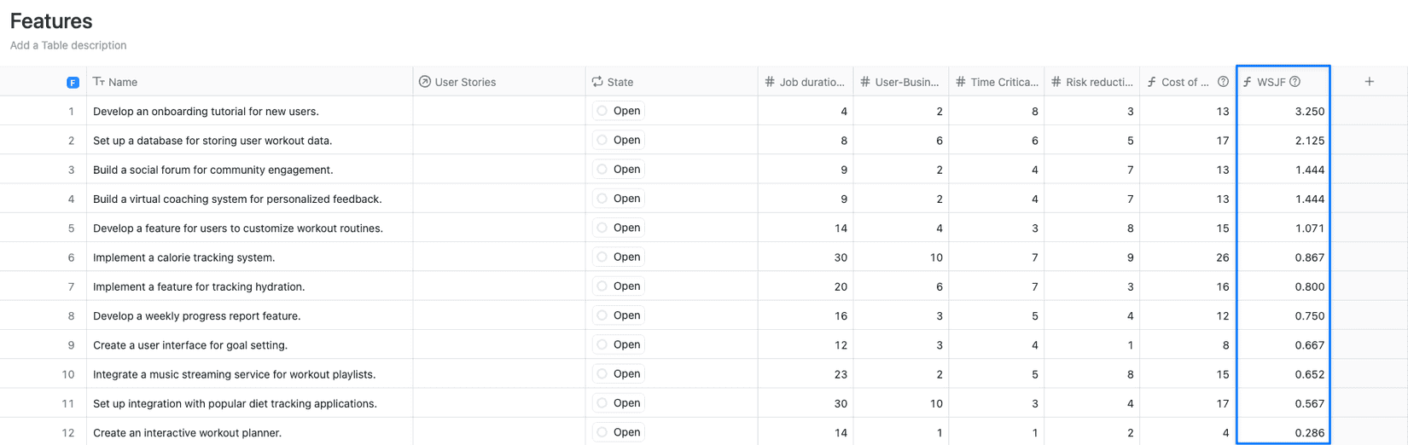Click the plus icon to add a column
This screenshot has width=1408, height=445.
[x=1369, y=82]
